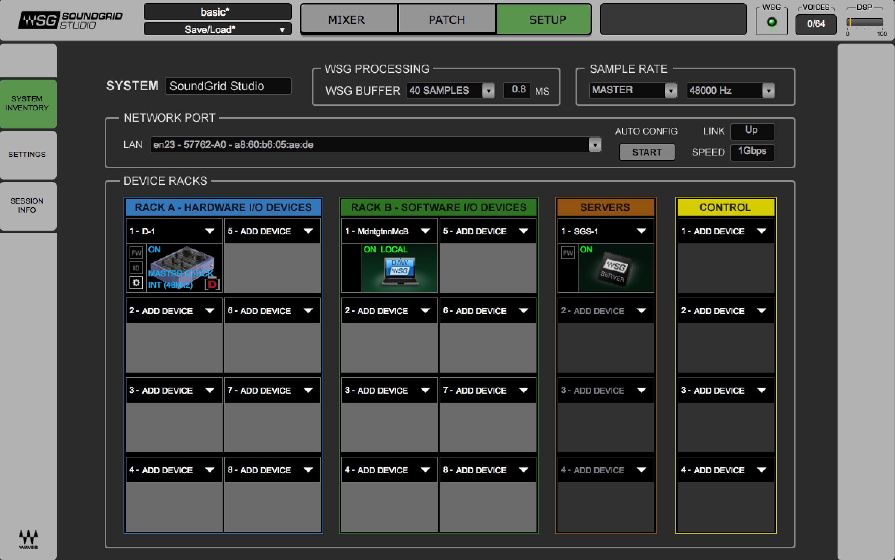The height and width of the screenshot is (560, 895).
Task: Click the FW icon on D-1 device
Action: pyautogui.click(x=136, y=253)
